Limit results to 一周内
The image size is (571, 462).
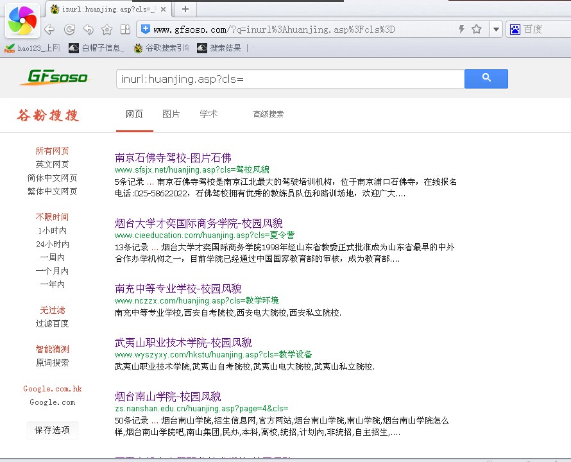coord(52,257)
